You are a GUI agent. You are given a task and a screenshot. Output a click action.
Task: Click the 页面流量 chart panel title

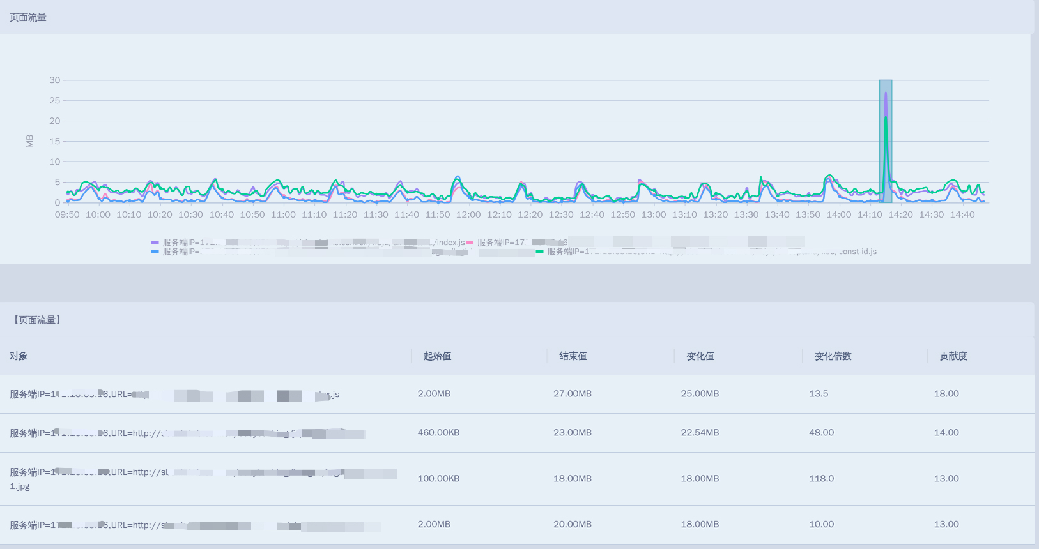click(x=28, y=17)
